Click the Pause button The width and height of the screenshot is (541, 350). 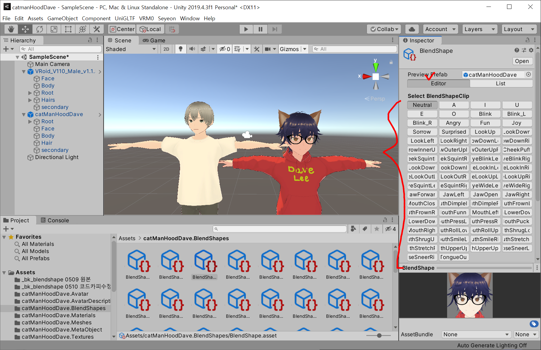[x=261, y=29]
